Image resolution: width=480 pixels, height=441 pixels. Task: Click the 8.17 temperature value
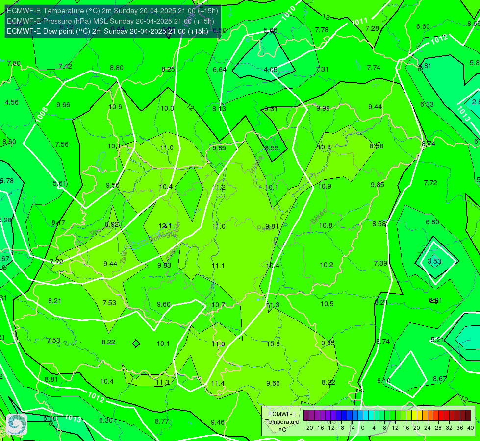(58, 223)
